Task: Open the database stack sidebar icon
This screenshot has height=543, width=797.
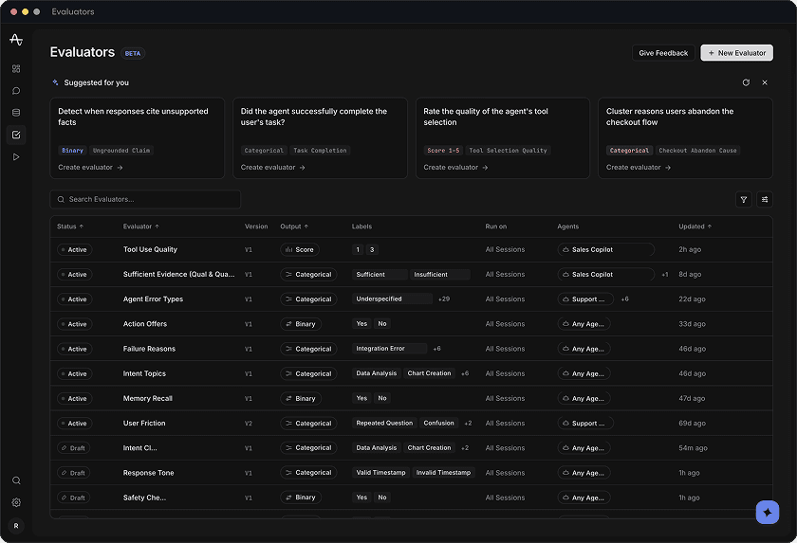Action: tap(16, 113)
